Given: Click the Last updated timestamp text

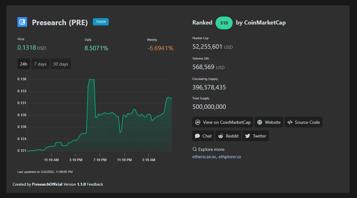Looking at the screenshot, I should (x=45, y=172).
